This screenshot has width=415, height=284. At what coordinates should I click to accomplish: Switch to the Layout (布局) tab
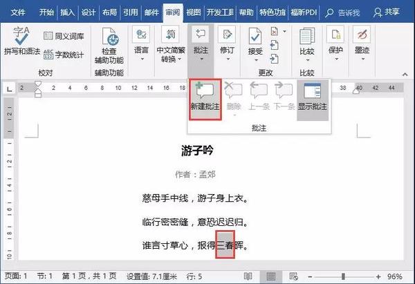coord(109,12)
